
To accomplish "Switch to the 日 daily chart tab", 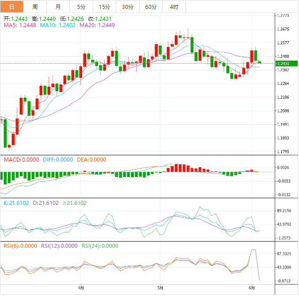I will [x=11, y=7].
